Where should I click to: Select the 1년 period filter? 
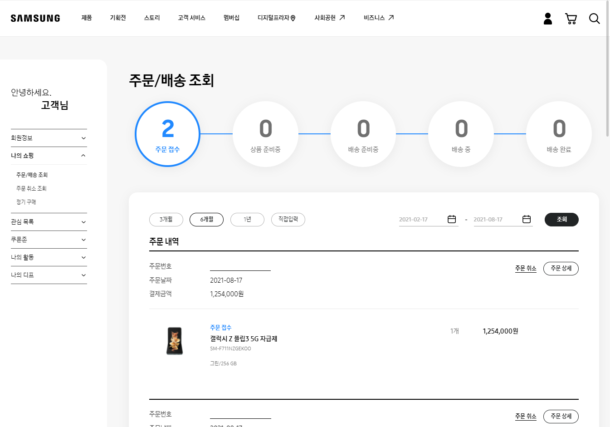click(247, 220)
